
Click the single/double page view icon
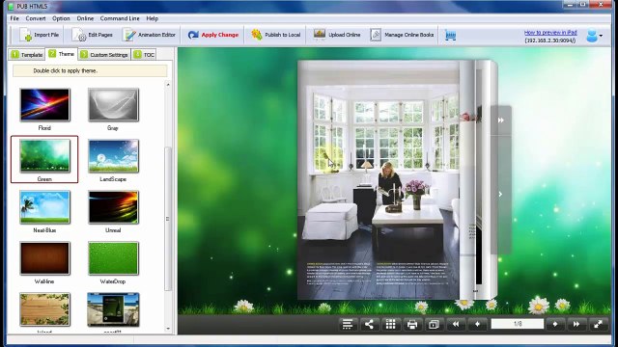pyautogui.click(x=434, y=324)
